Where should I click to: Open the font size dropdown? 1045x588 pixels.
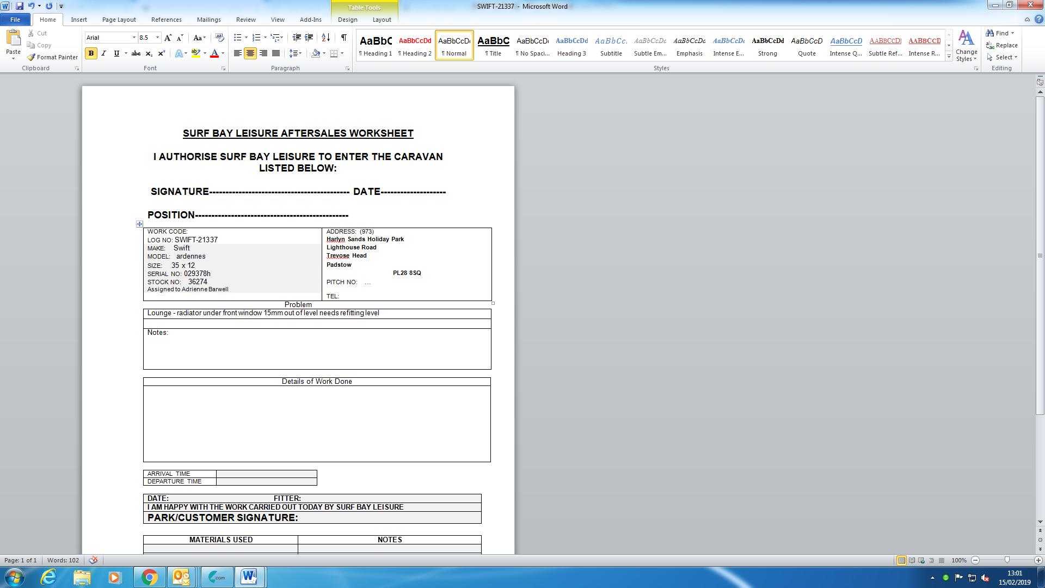pos(158,38)
